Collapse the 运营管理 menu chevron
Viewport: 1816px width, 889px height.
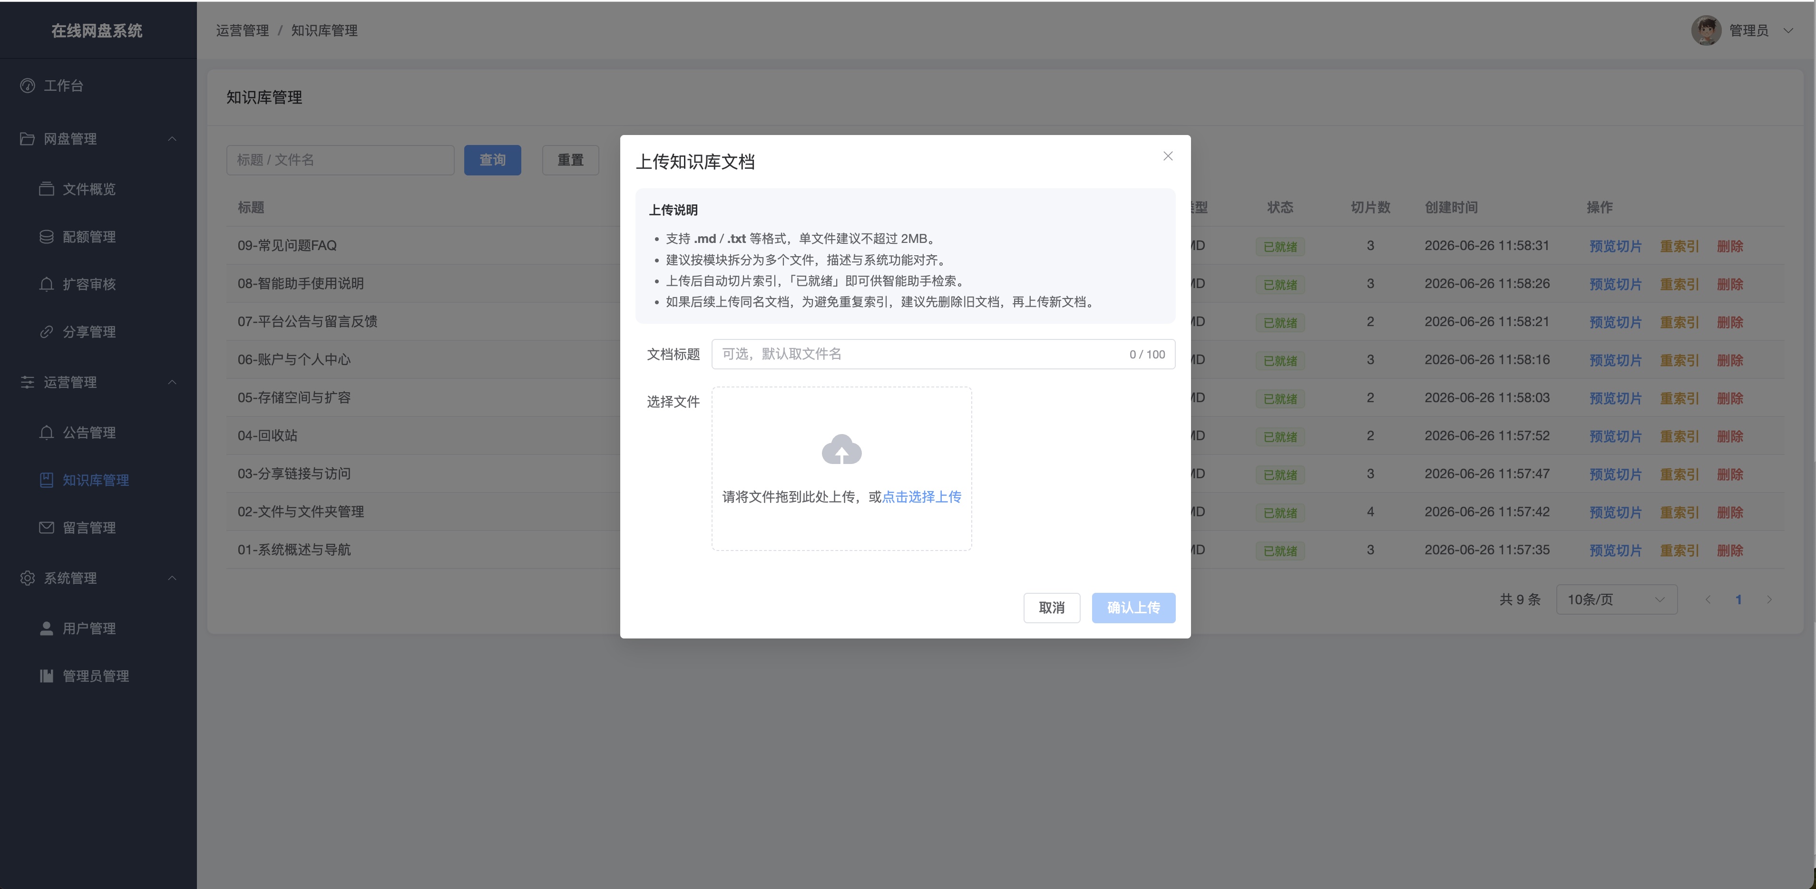click(172, 382)
